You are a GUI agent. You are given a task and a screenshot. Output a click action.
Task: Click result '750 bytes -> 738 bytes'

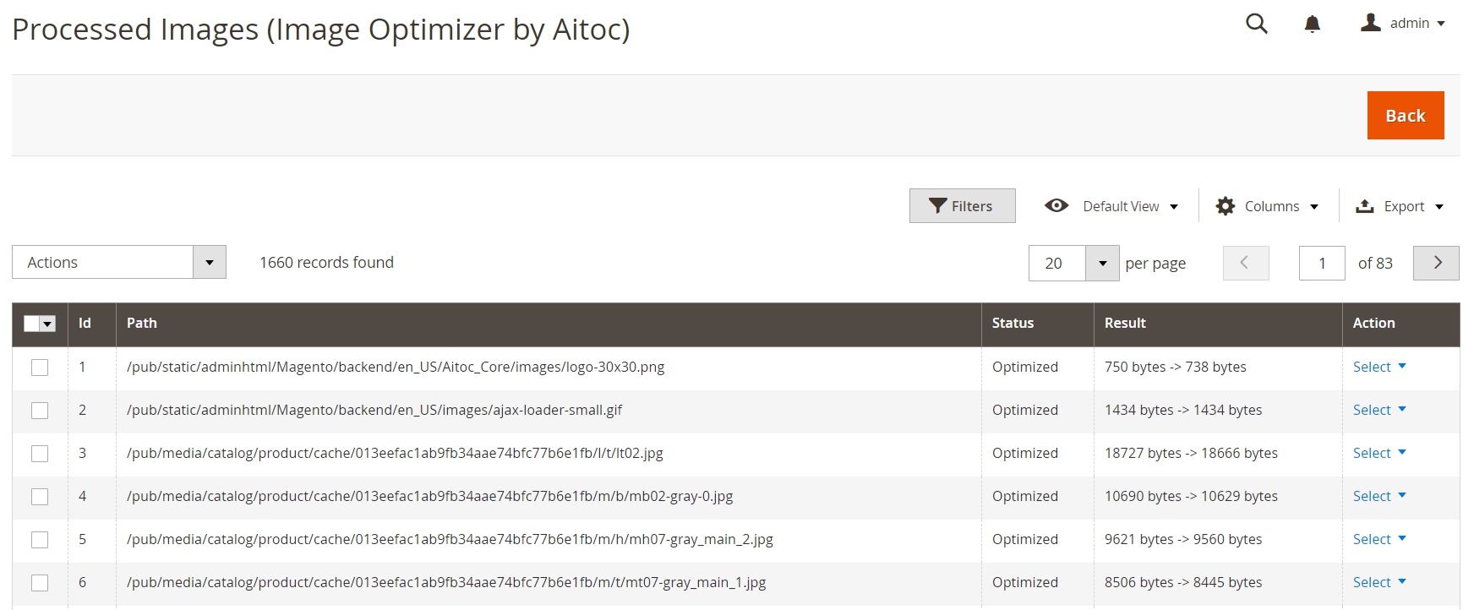click(1176, 367)
